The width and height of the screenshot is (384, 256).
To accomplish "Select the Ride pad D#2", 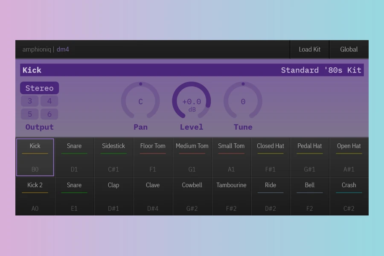I will coord(271,196).
